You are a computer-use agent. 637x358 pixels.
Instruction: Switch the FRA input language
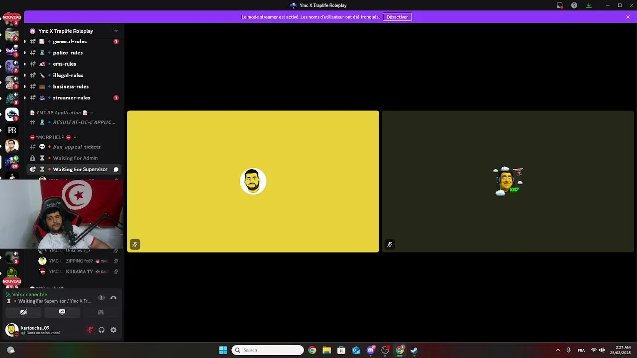click(581, 350)
